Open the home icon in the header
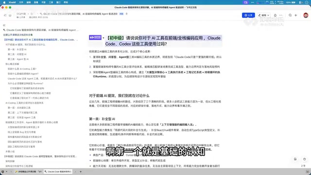This screenshot has width=311, height=175. coord(10,15)
